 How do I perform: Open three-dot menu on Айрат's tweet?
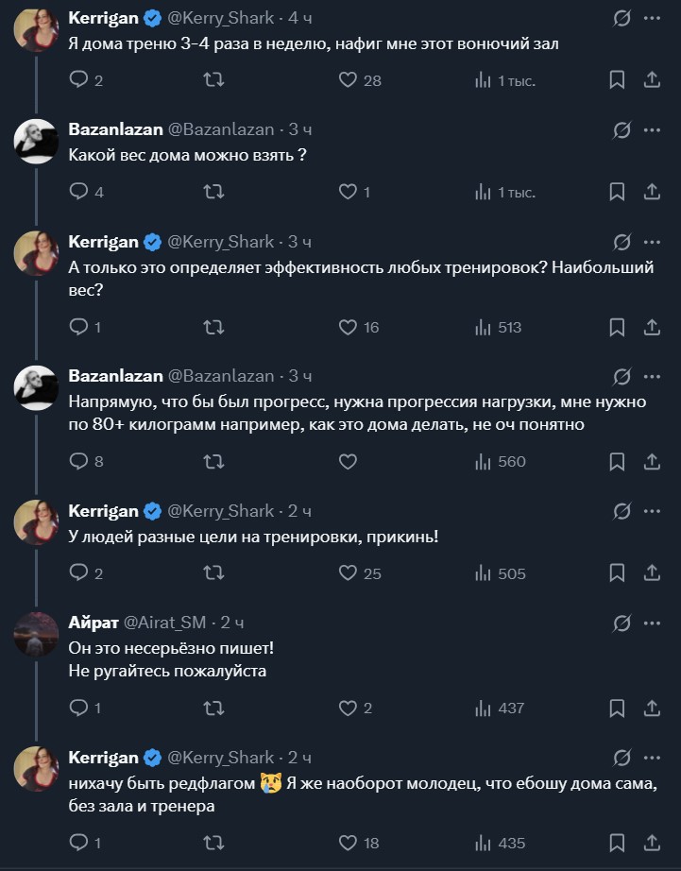click(x=652, y=623)
